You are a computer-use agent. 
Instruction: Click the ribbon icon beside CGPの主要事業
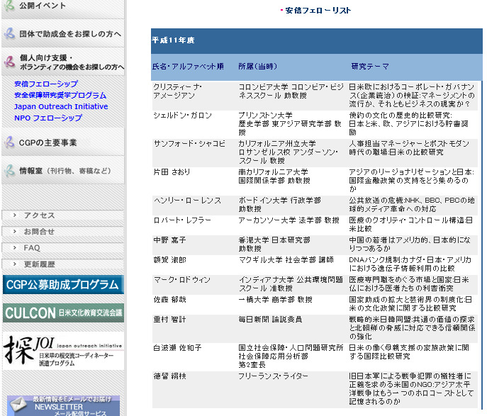(9, 142)
